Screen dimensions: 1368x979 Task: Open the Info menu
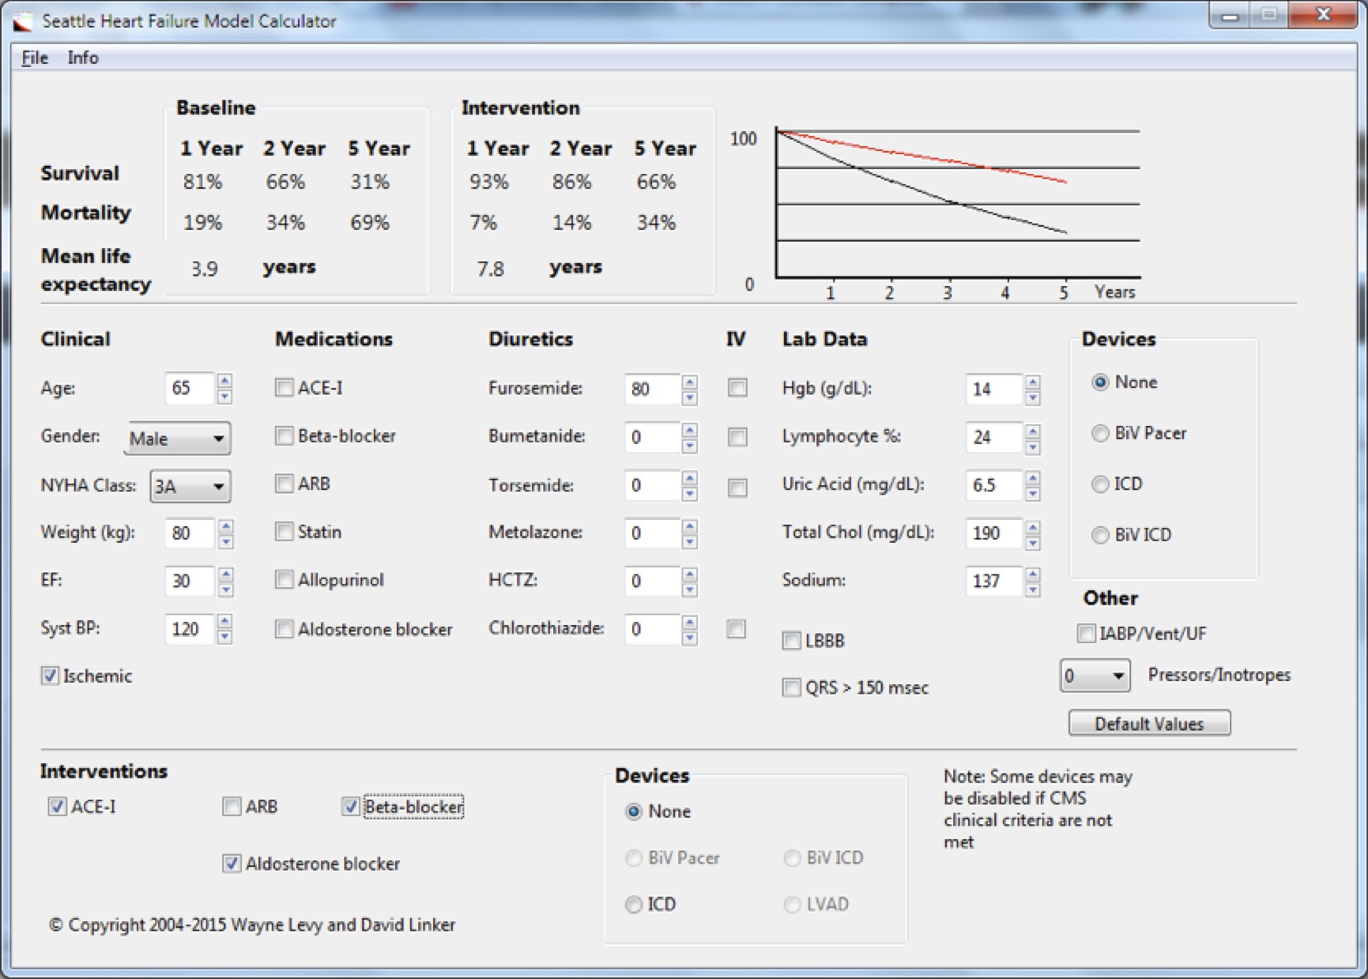(x=82, y=58)
